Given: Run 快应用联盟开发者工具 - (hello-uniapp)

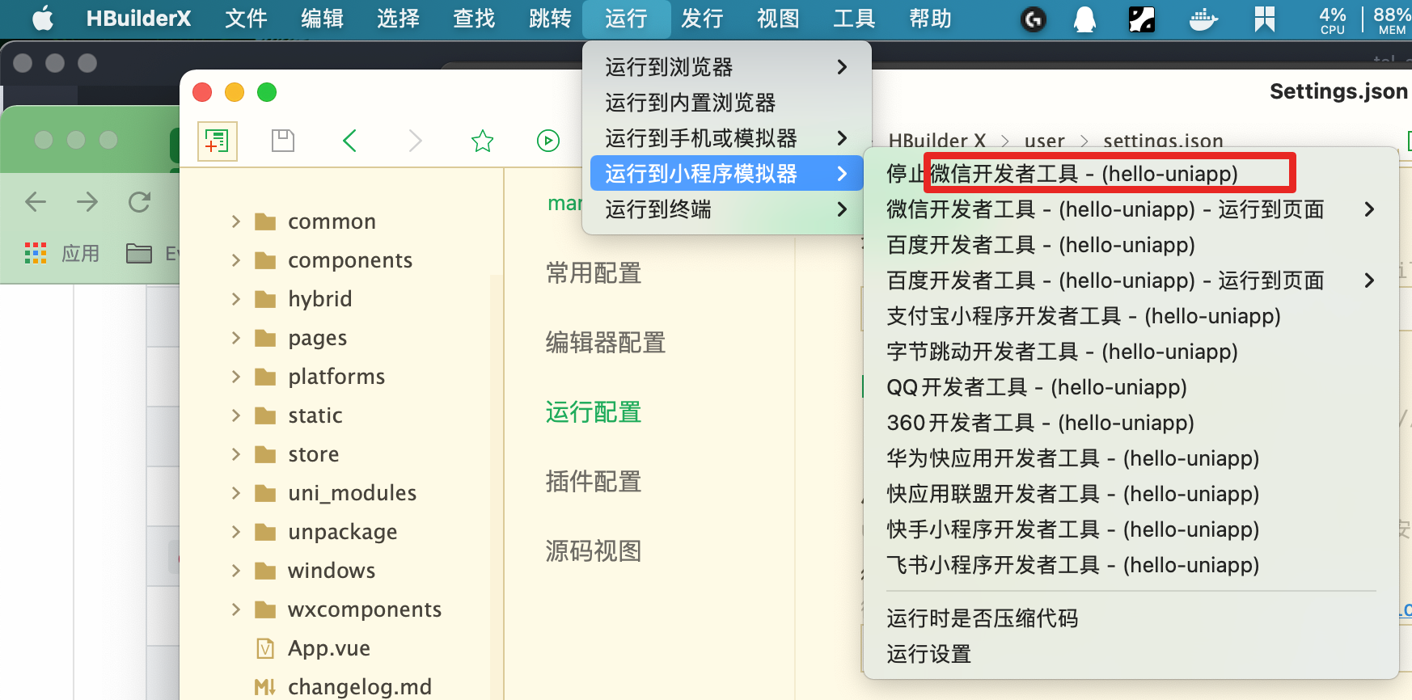Looking at the screenshot, I should point(1131,494).
